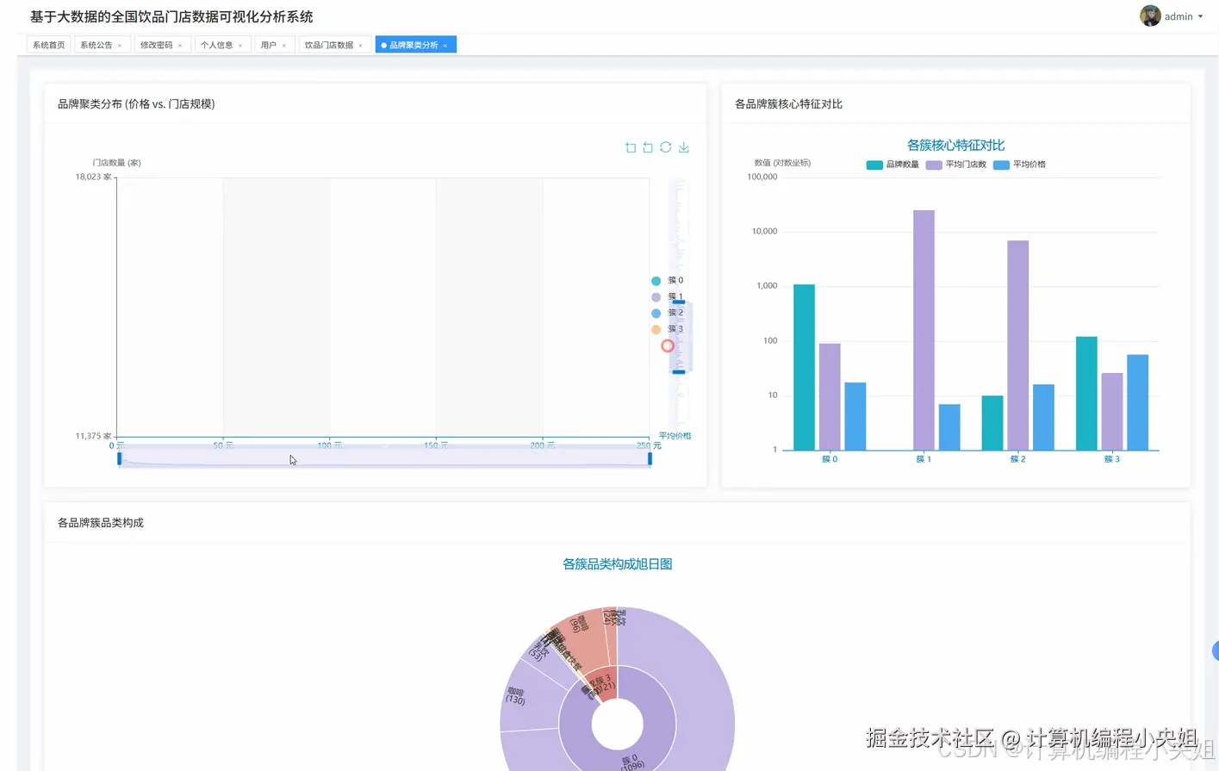Click the 品牌聚类分布 (价格 vs. 门店规模) panel heading

136,104
